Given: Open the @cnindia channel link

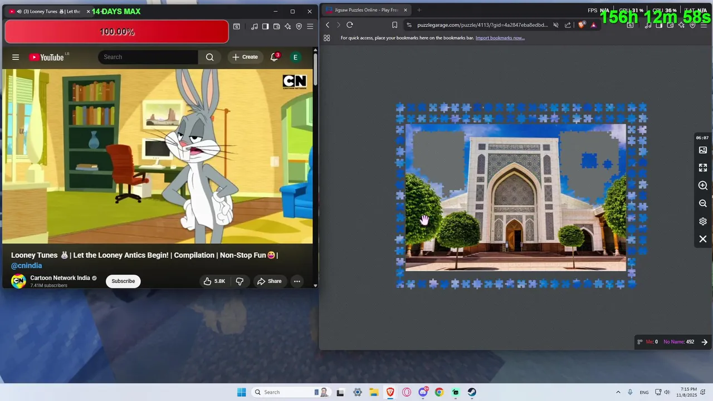Looking at the screenshot, I should (26, 266).
